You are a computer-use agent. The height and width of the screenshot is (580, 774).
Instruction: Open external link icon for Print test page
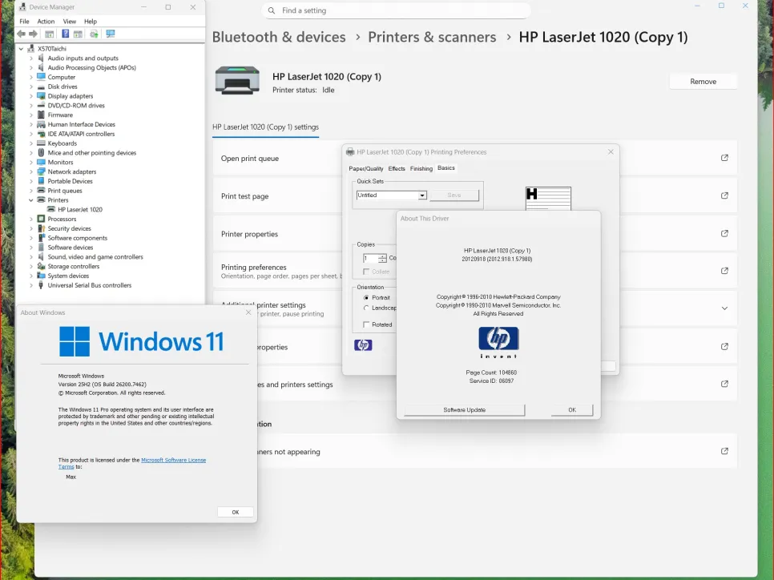tap(724, 195)
